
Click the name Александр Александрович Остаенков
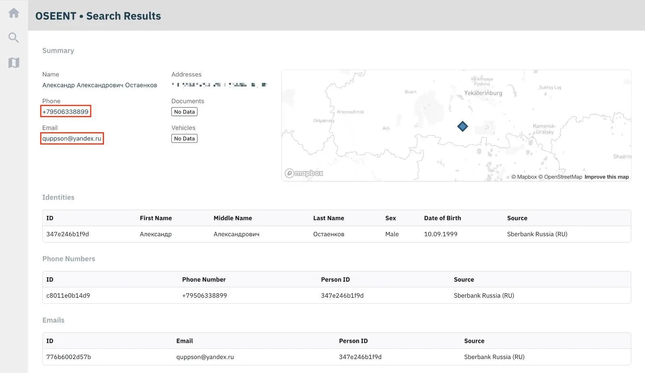tap(99, 85)
